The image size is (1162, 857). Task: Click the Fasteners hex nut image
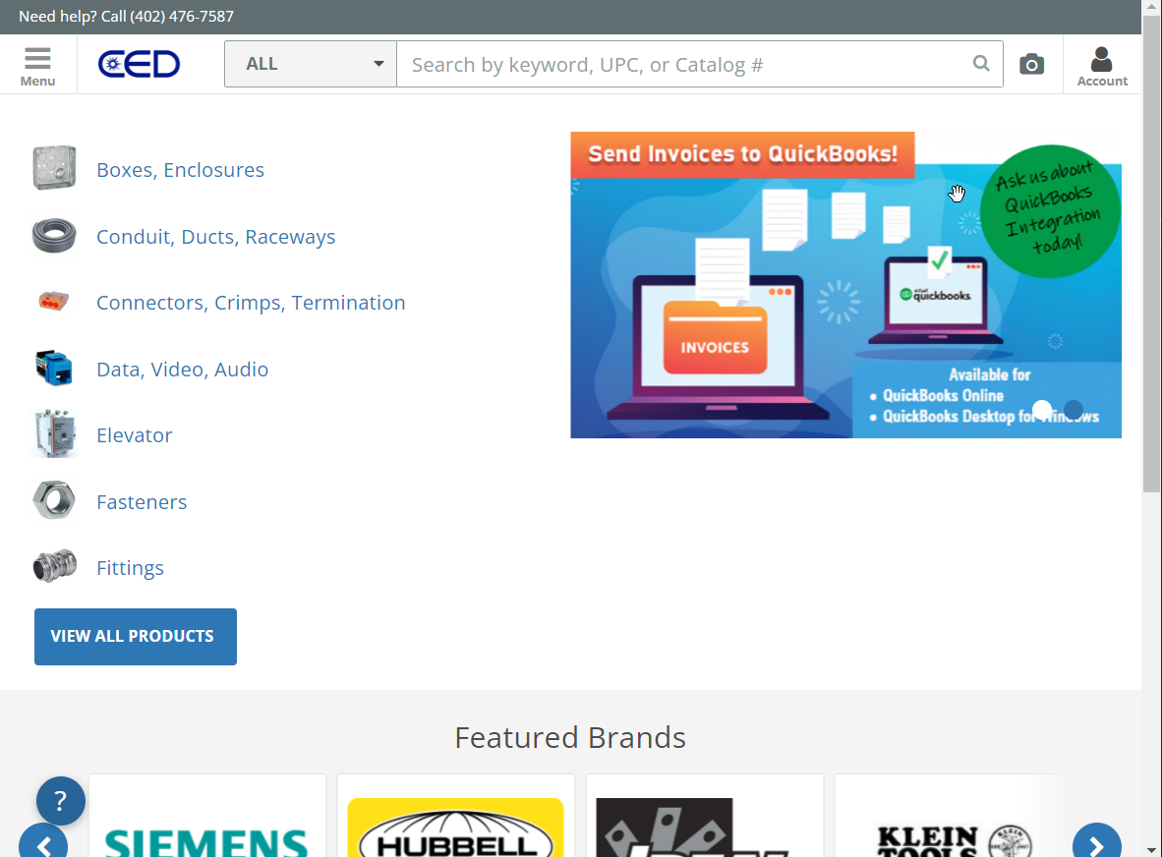tap(54, 501)
